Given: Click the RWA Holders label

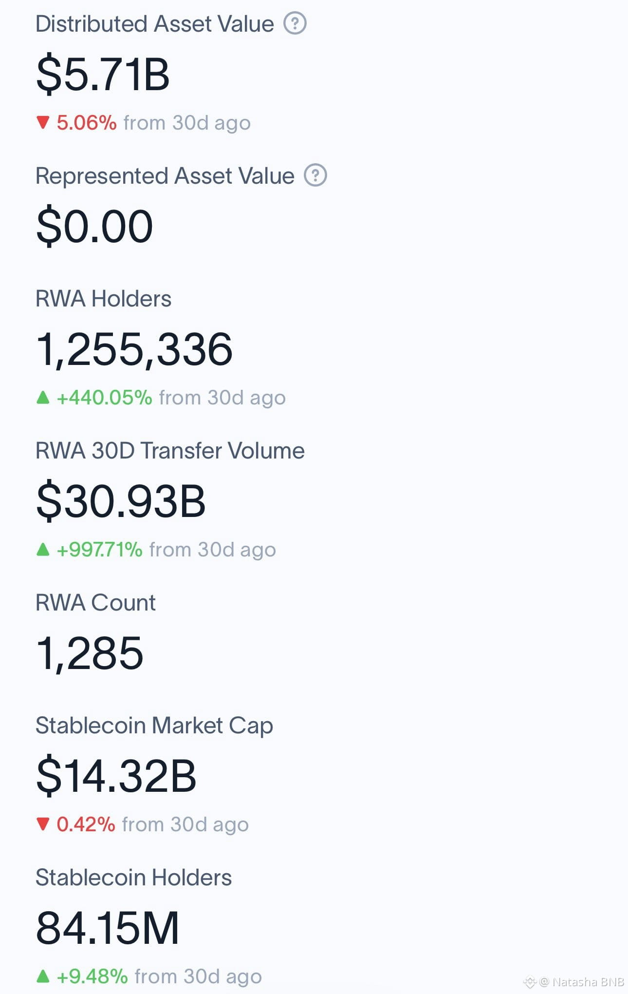Looking at the screenshot, I should 103,298.
